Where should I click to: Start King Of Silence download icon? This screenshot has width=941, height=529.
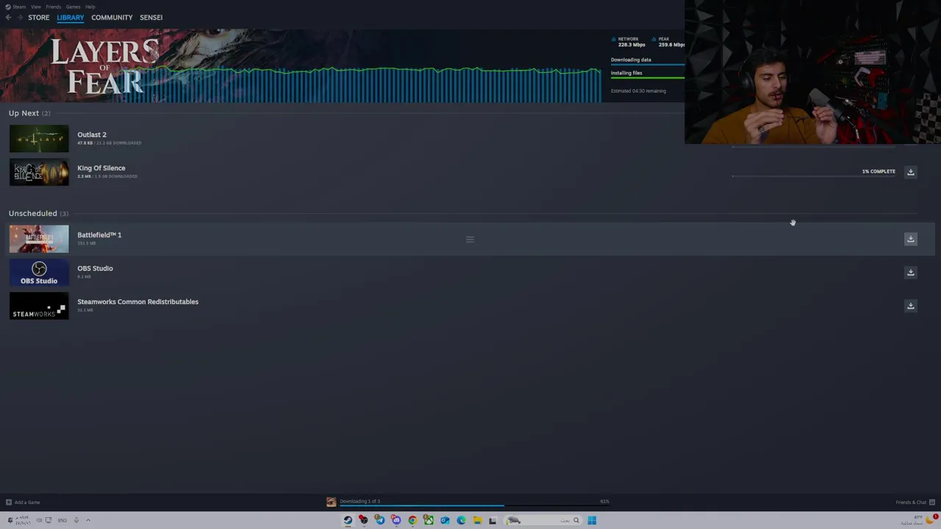tap(910, 172)
